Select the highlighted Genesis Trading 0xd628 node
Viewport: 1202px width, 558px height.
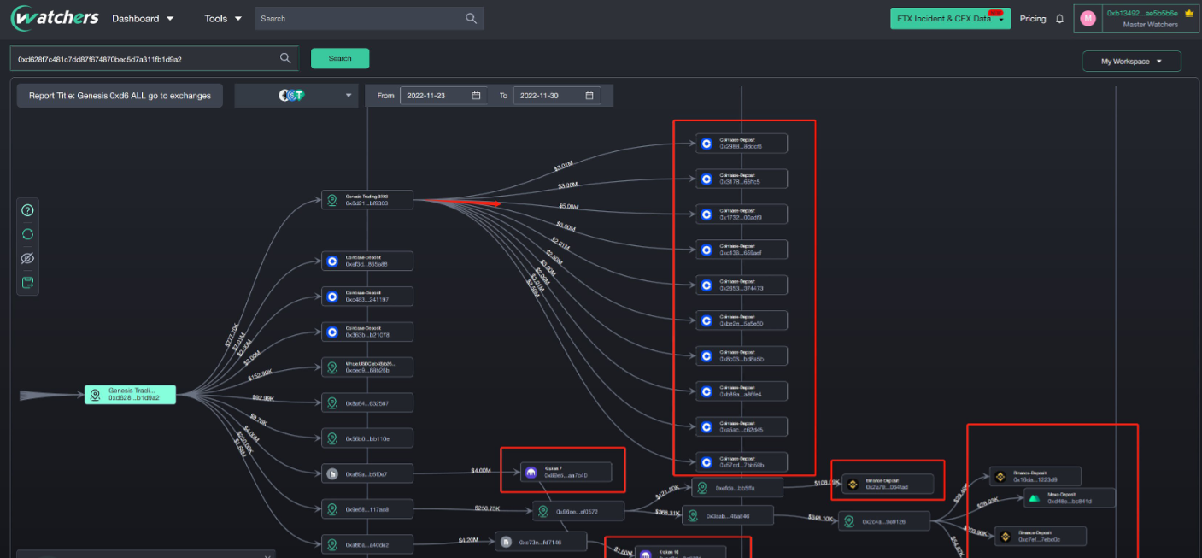coord(130,395)
